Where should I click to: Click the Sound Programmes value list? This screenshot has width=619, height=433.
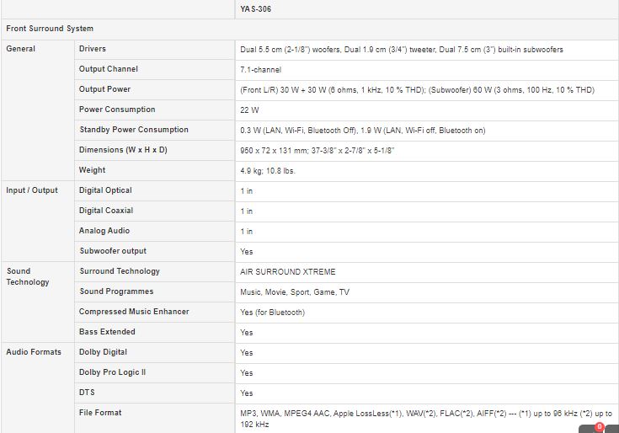(x=295, y=292)
